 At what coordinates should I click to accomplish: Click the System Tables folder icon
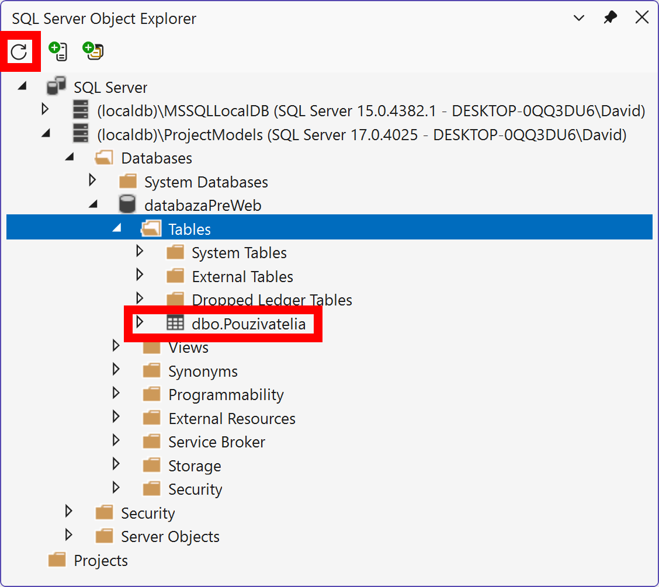click(175, 252)
